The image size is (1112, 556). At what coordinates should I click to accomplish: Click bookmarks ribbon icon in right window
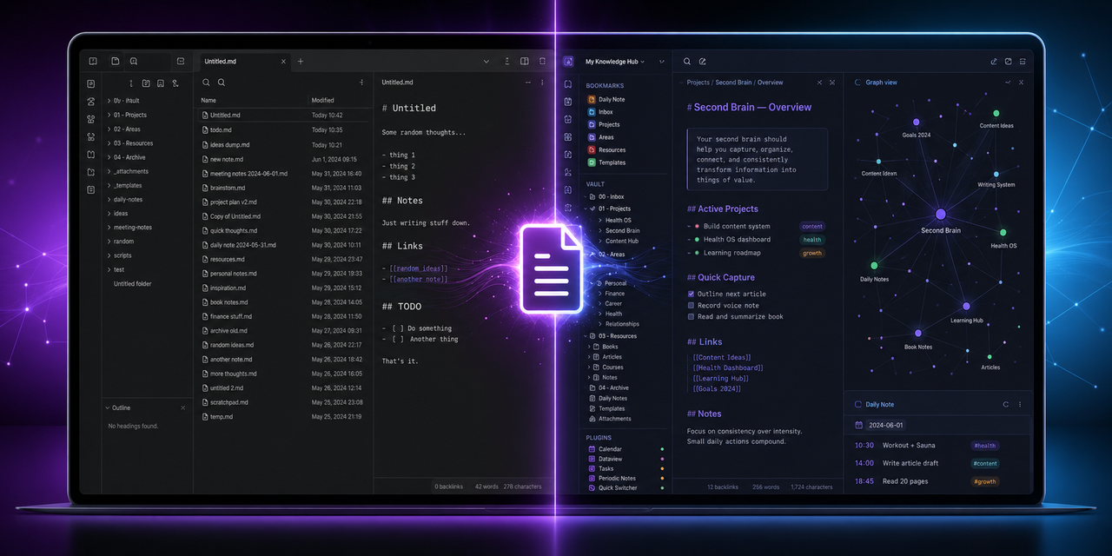[568, 84]
